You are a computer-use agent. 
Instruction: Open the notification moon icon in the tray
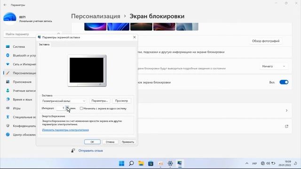click(x=295, y=163)
